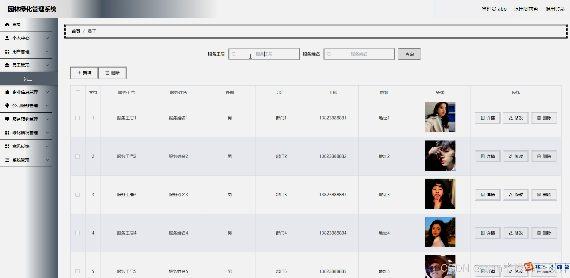570x278 pixels.
Task: Click the bulb icon for 公司服务管理
Action: pyautogui.click(x=7, y=106)
